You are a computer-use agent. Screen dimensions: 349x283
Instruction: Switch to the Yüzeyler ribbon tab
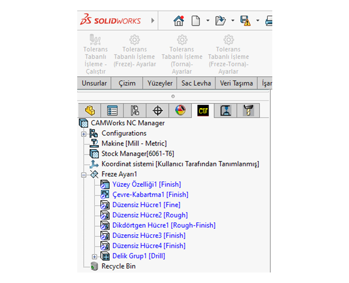(160, 83)
